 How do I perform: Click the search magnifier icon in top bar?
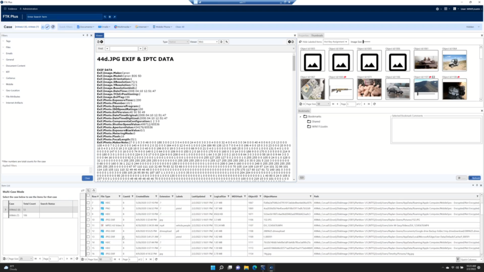click(x=105, y=17)
